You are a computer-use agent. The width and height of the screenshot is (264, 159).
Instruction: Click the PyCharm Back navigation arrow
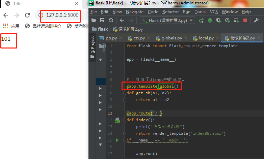(x=122, y=21)
